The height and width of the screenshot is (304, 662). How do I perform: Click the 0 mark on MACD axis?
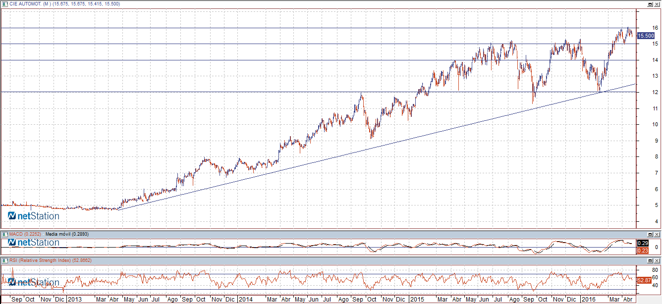click(x=657, y=247)
